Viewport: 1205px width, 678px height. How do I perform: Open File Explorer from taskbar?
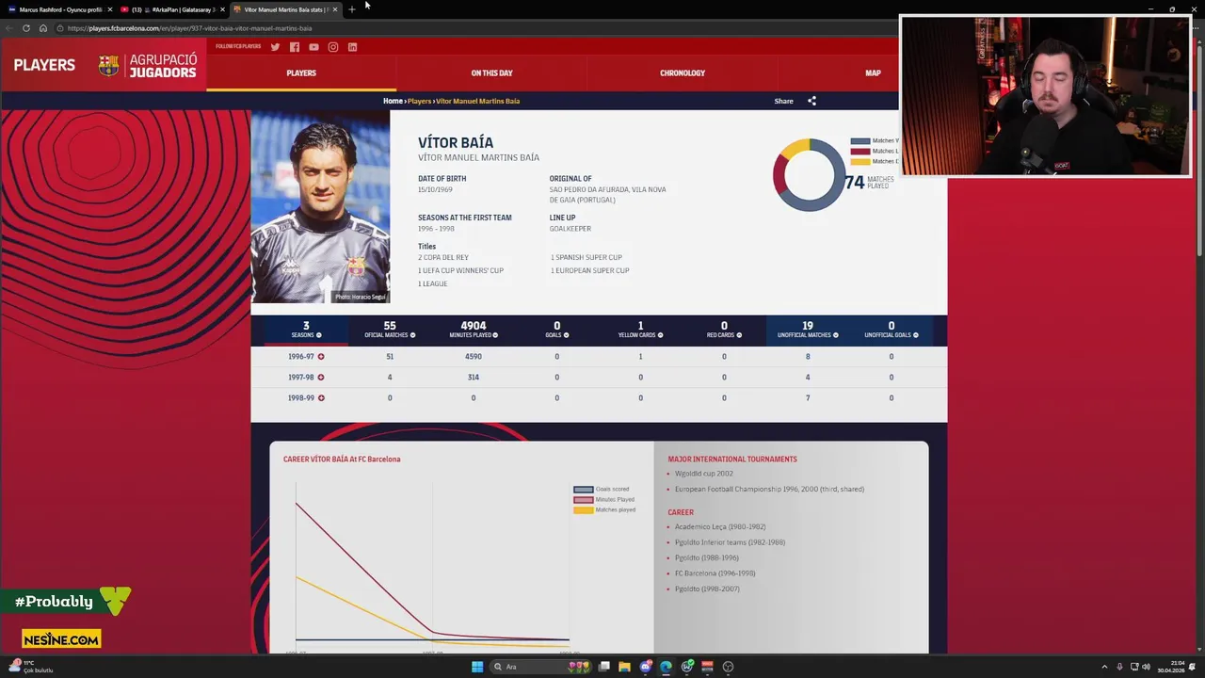pyautogui.click(x=624, y=667)
